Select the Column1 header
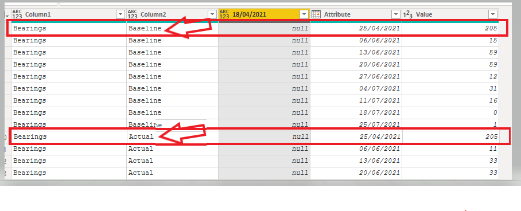 [x=68, y=14]
